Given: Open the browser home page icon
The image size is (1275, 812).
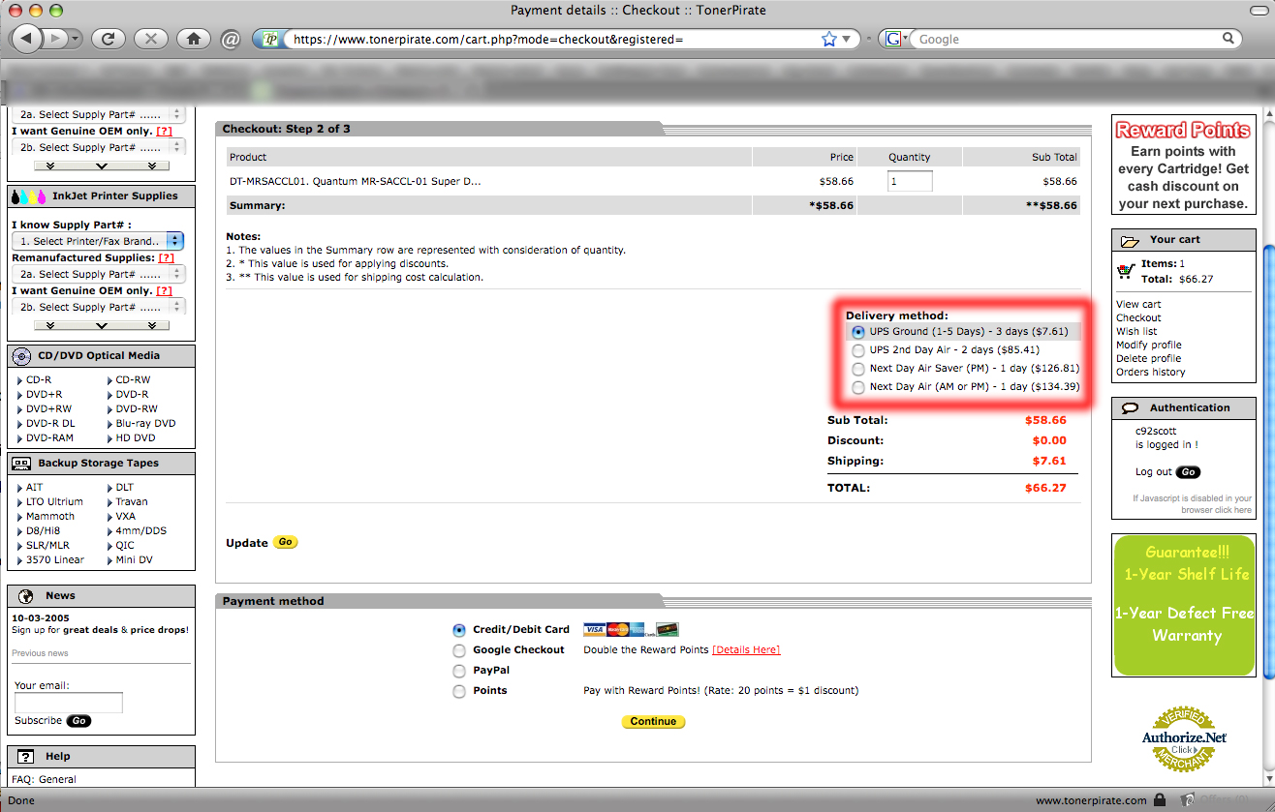Looking at the screenshot, I should (194, 39).
